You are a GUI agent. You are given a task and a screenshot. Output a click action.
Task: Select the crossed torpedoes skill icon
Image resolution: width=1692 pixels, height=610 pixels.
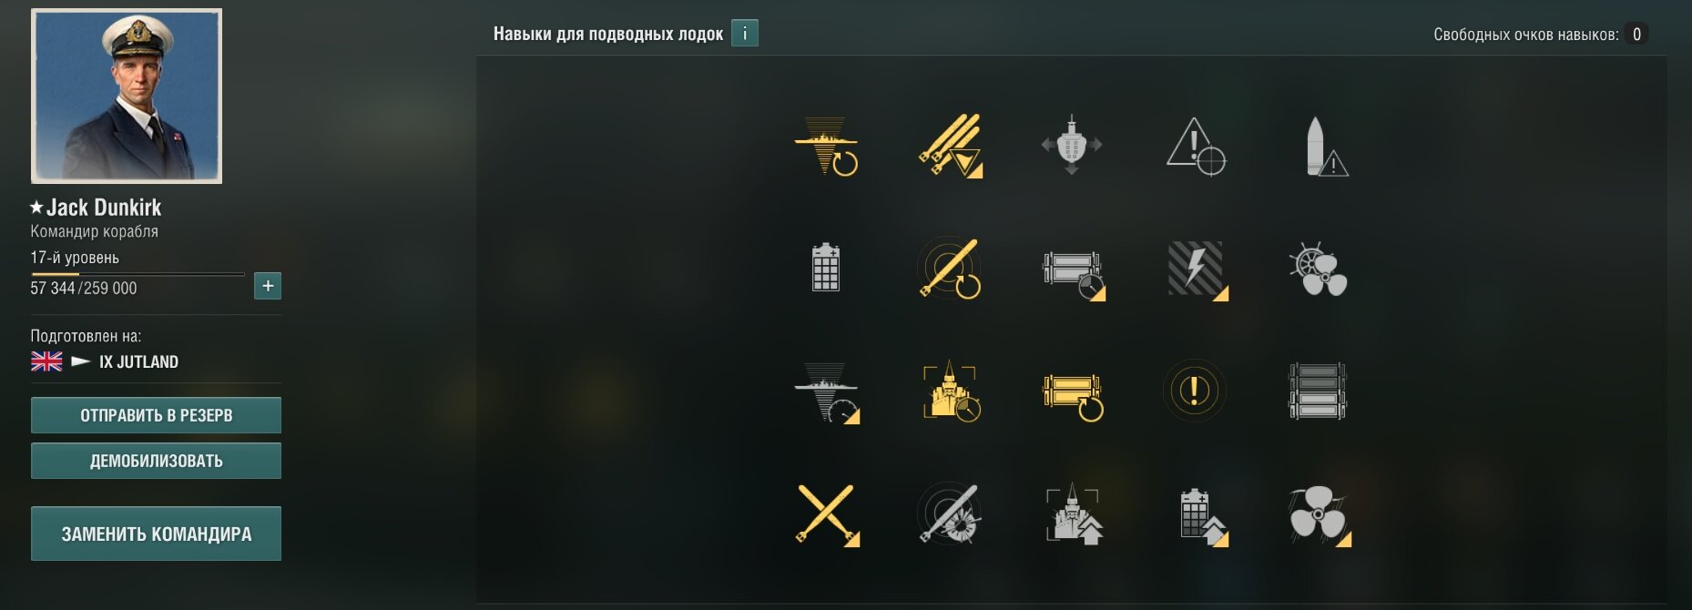826,513
